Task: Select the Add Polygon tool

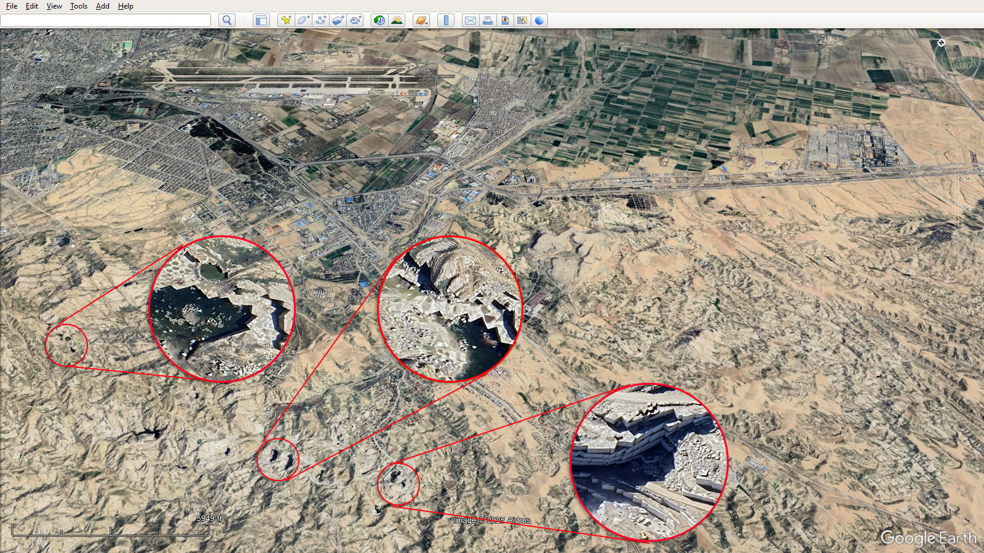Action: (x=303, y=20)
